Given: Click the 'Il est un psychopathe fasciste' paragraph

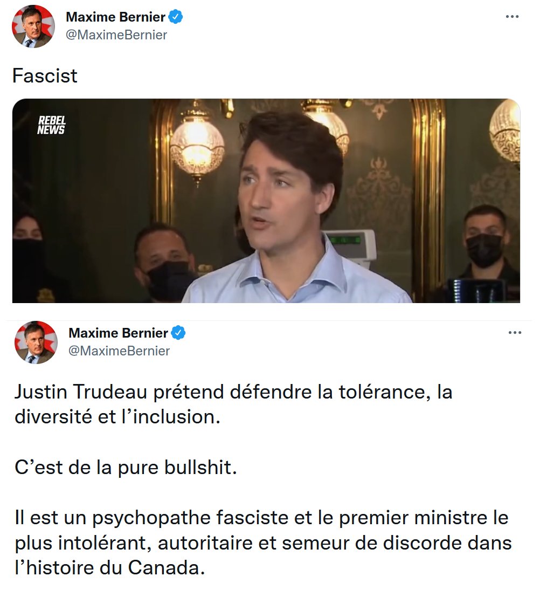Looking at the screenshot, I should coord(263,543).
